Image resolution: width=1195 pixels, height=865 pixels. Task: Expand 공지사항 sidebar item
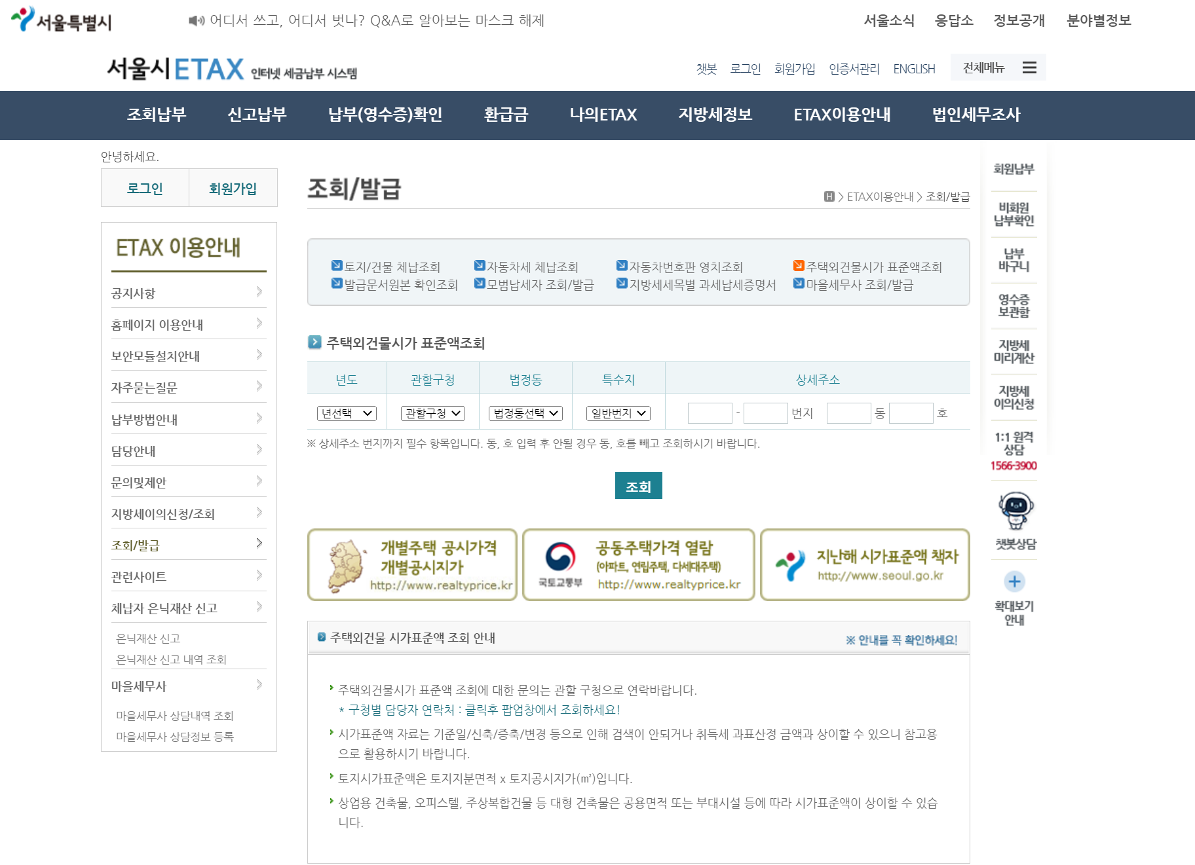click(x=189, y=293)
